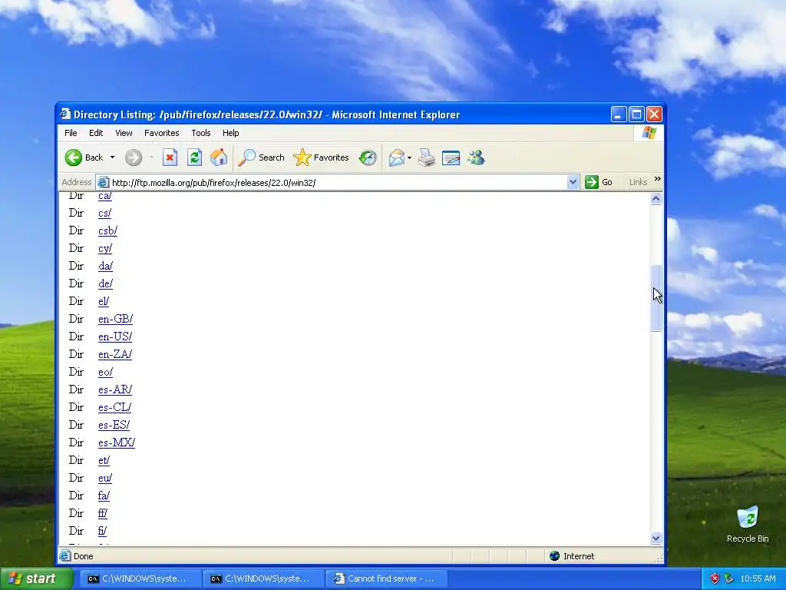The width and height of the screenshot is (786, 590).
Task: Click the green Go button
Action: (599, 182)
